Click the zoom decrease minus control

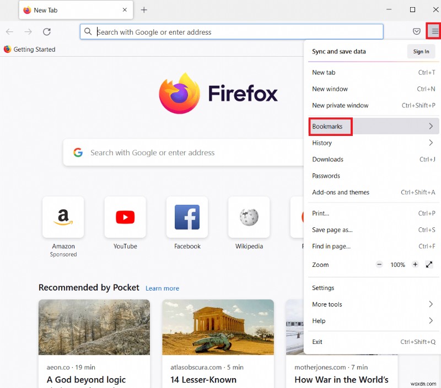[379, 265]
